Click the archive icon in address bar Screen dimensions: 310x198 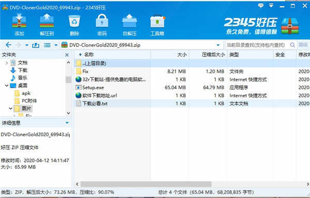pos(65,45)
